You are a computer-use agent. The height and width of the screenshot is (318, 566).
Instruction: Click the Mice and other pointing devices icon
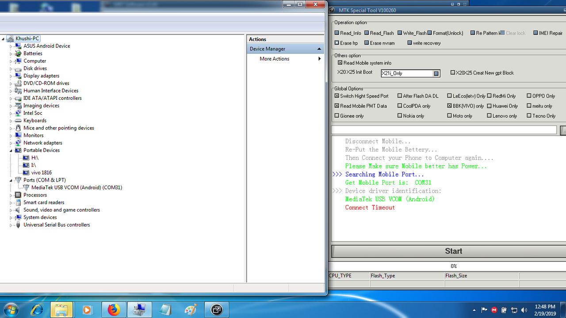pos(18,128)
